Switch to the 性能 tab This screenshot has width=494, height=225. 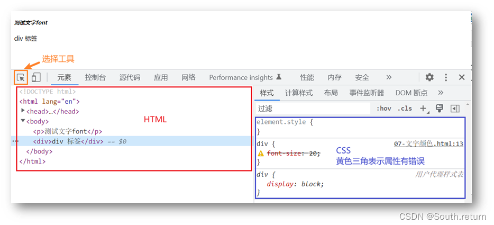coord(307,78)
